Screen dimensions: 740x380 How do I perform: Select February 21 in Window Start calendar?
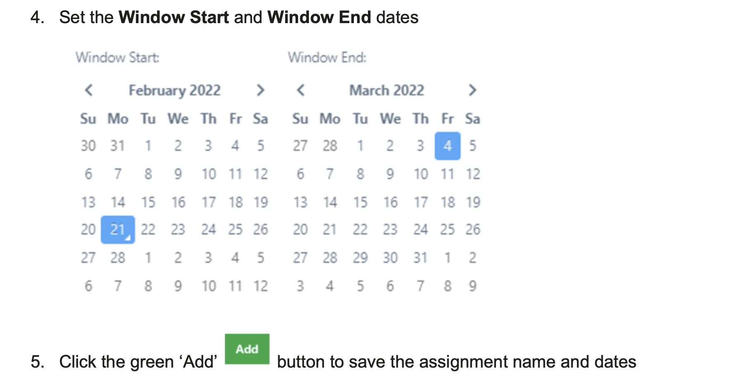[x=118, y=230]
